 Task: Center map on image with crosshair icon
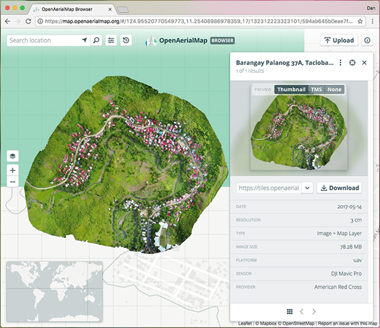(352, 63)
